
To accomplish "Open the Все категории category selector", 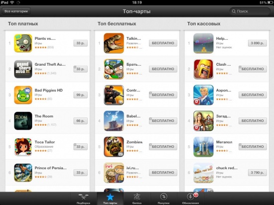I will pos(16,11).
